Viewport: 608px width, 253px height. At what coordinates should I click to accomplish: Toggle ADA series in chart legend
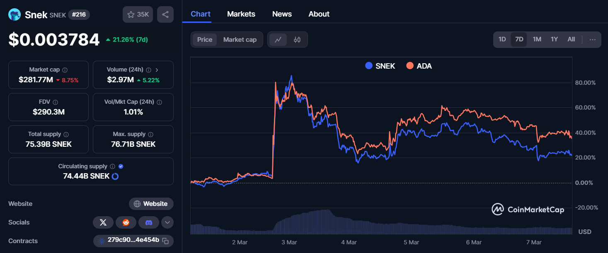coord(419,66)
